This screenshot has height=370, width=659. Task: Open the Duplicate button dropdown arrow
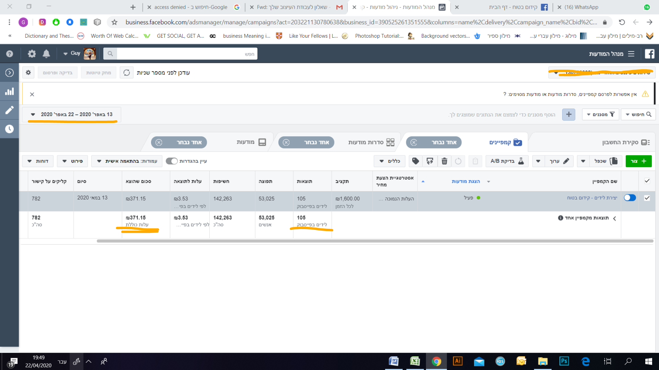click(x=583, y=161)
